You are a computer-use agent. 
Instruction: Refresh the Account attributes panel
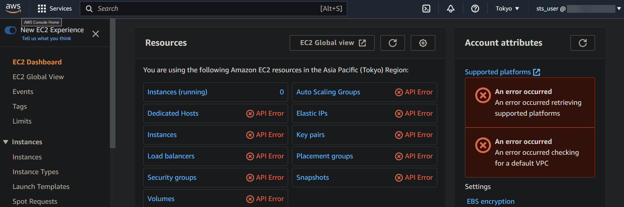582,43
